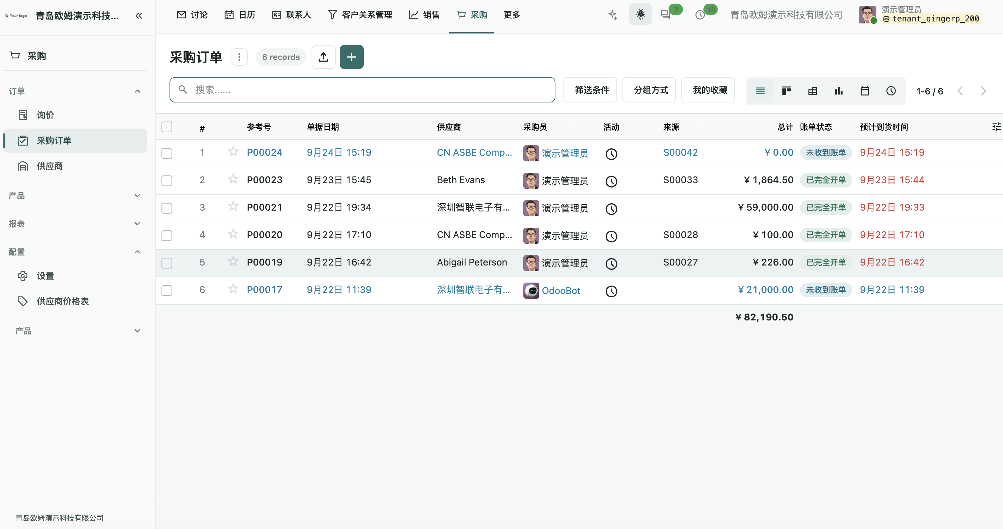Check the checkbox for order P00017
Image resolution: width=1003 pixels, height=529 pixels.
(166, 290)
